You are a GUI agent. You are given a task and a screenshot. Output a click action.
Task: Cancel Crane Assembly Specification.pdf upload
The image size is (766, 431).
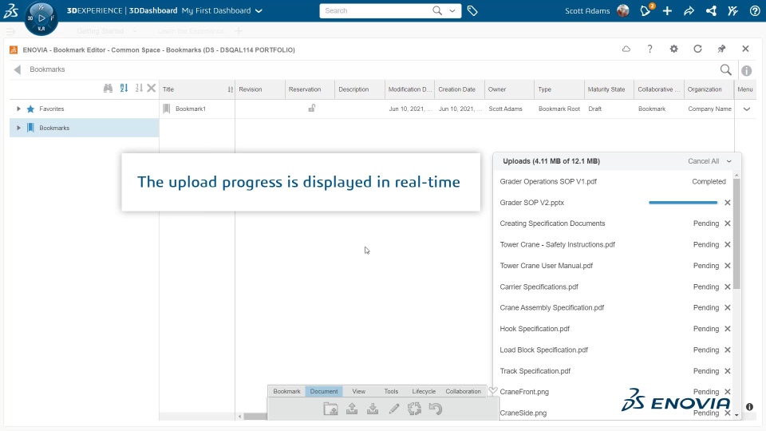tap(728, 307)
